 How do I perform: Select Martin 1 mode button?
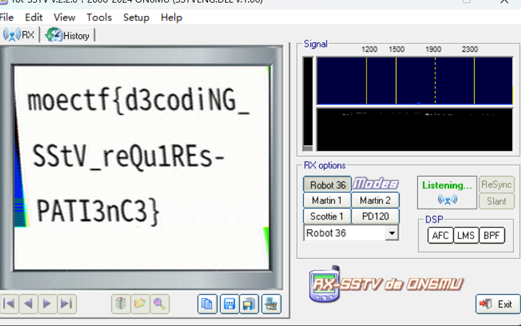[327, 200]
